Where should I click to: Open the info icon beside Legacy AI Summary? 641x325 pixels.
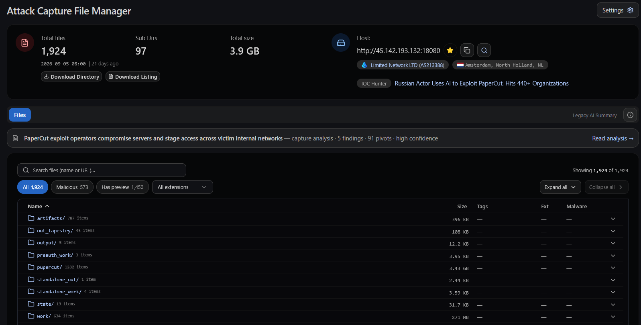630,115
